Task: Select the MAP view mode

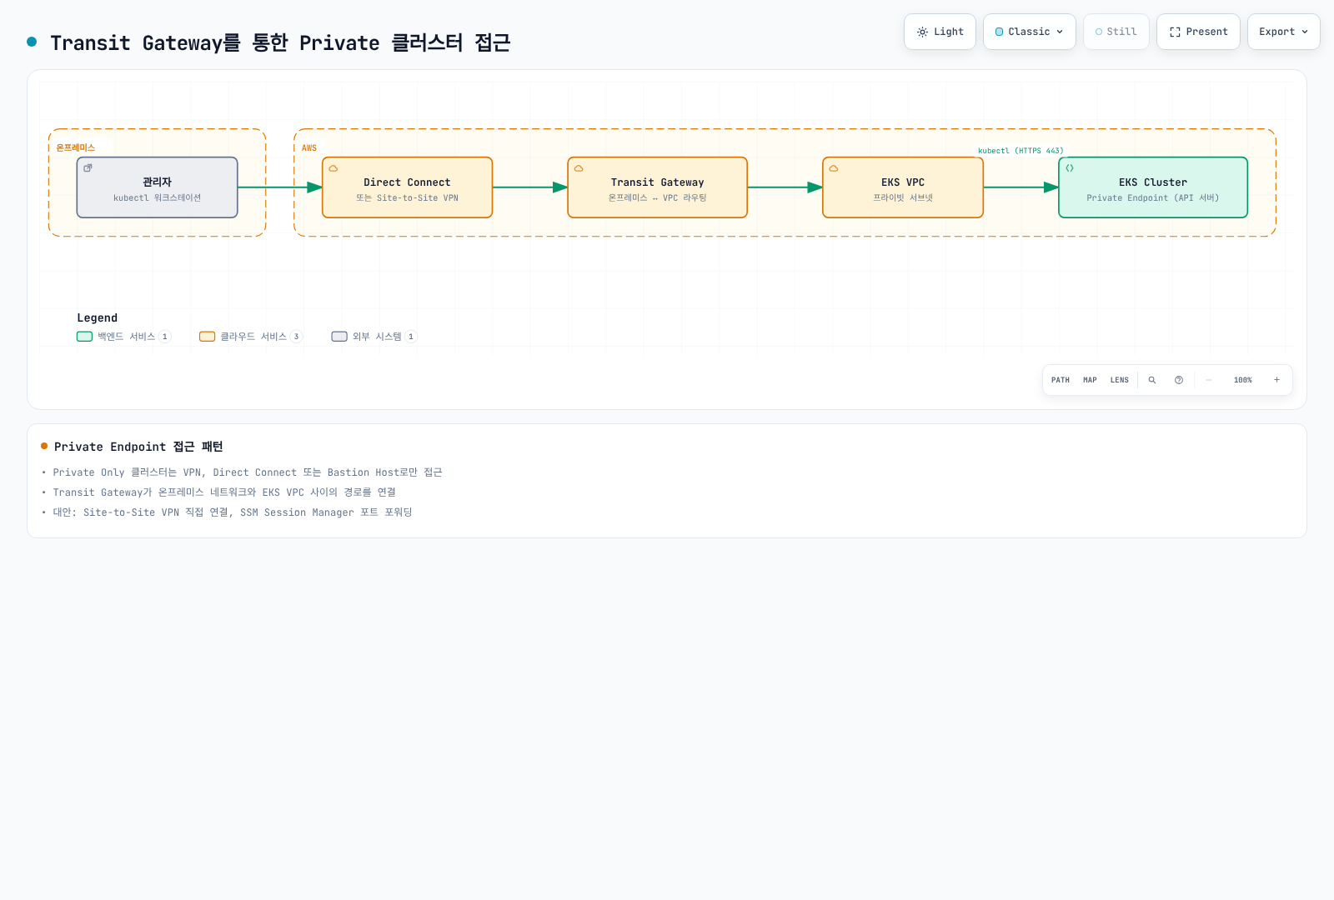Action: click(1090, 380)
